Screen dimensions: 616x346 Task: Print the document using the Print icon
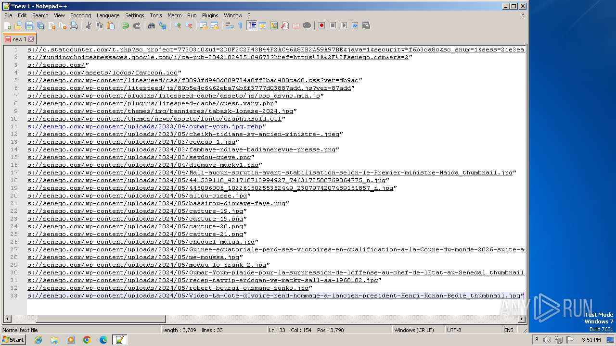click(74, 25)
